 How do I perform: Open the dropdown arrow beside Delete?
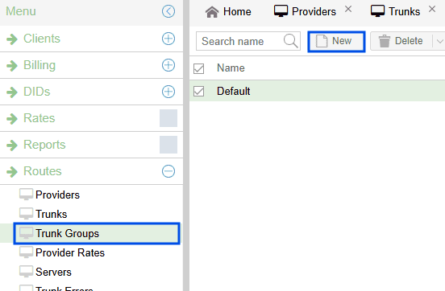[x=439, y=41]
